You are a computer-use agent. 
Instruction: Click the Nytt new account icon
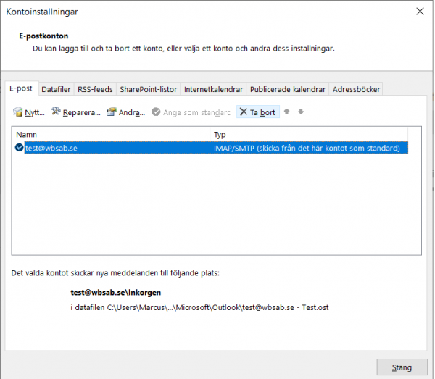tap(19, 112)
